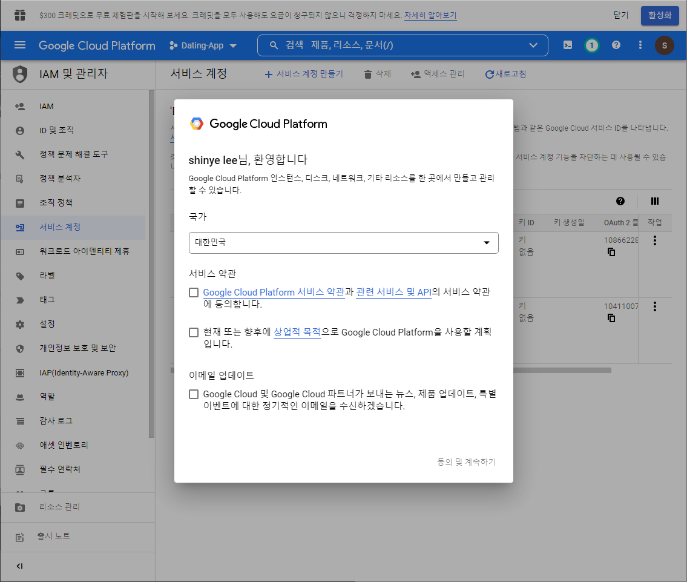Viewport: 687px width, 582px height.
Task: Click the gear icon for 설정
Action: coord(20,324)
